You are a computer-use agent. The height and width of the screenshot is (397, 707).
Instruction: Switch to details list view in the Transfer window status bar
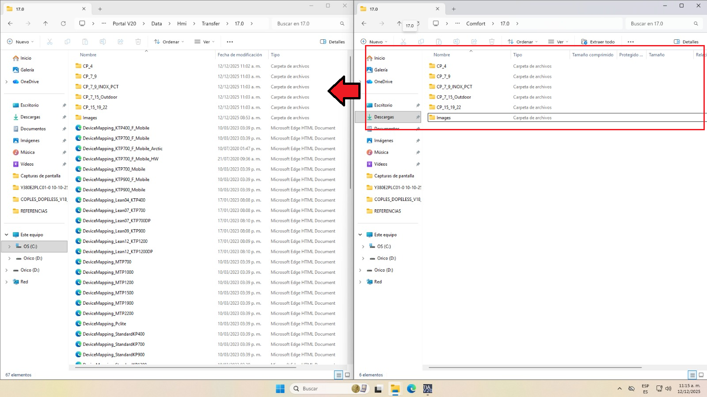pos(339,375)
